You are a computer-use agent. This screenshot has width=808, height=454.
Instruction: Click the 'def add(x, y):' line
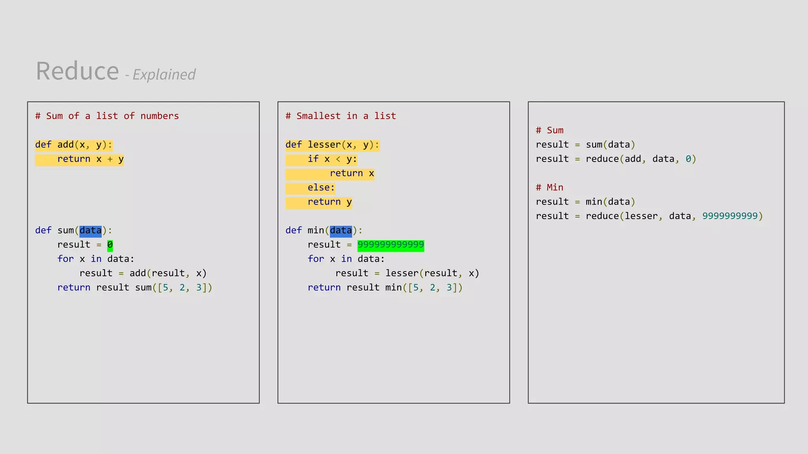[x=74, y=145]
